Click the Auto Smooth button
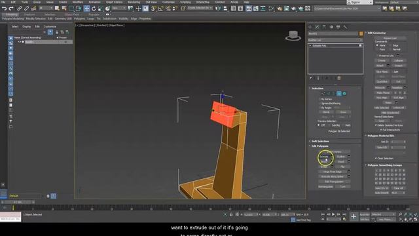This screenshot has width=419, height=236. point(382,193)
